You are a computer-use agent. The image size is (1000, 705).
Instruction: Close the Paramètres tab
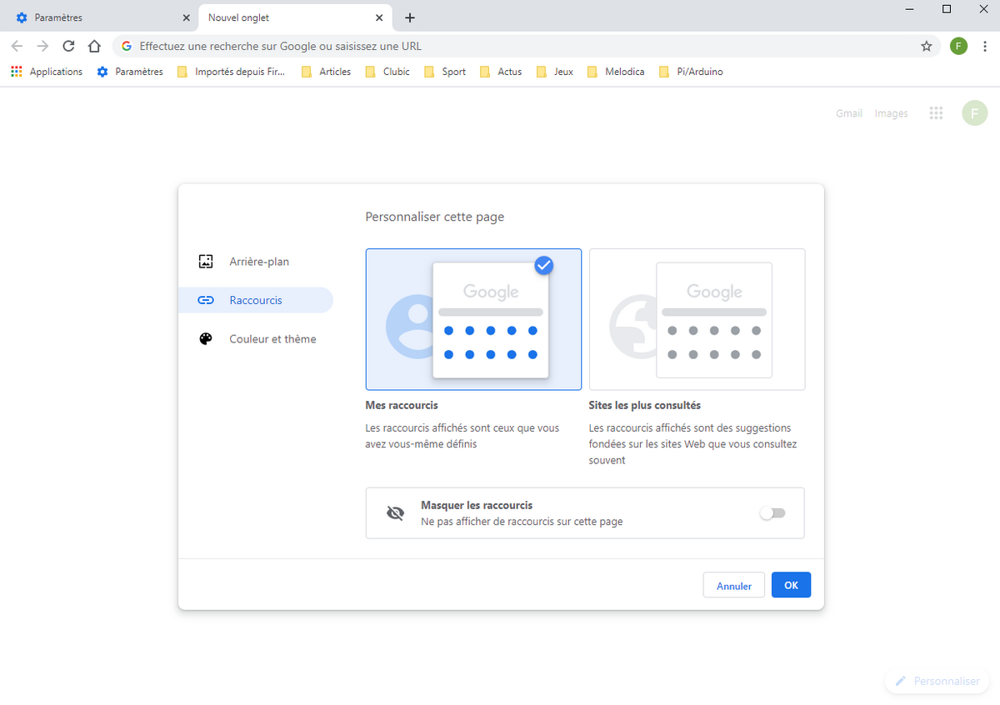(x=186, y=17)
